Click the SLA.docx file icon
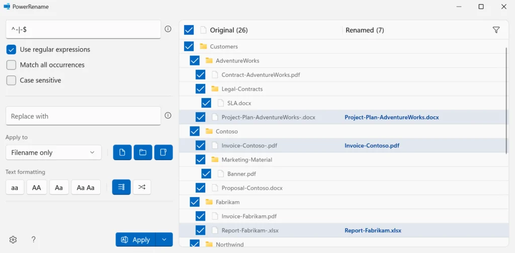 pyautogui.click(x=221, y=103)
